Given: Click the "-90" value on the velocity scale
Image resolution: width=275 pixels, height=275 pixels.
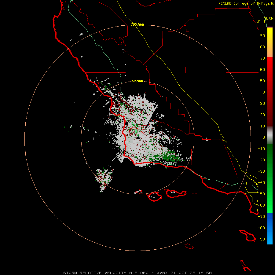Looking at the screenshot, I should tap(261, 239).
